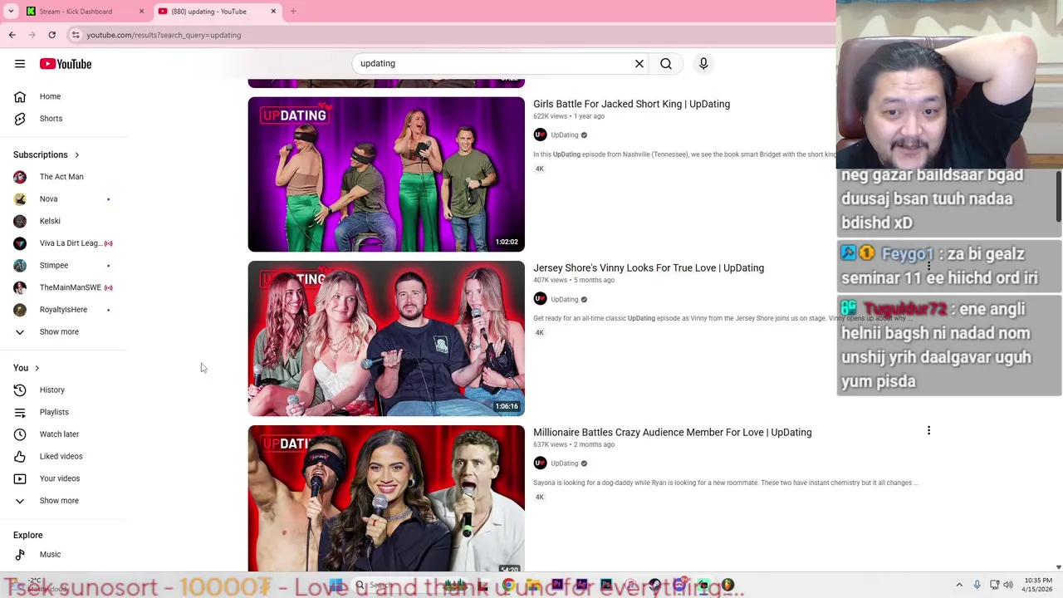Open 'Jersey Shore's Vinny Looks For True Love' title
The image size is (1063, 598).
point(649,267)
